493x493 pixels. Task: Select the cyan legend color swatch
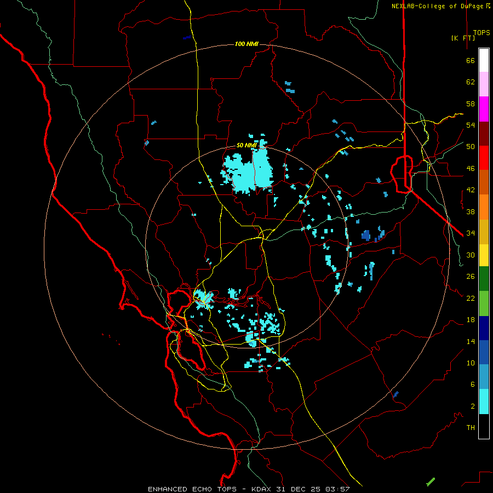pos(484,402)
